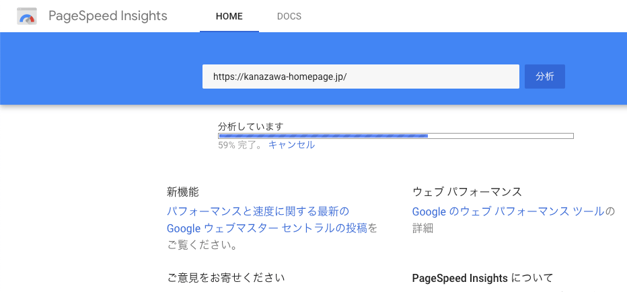Open Google のウェブ パフォーマンス ツール link
Image resolution: width=627 pixels, height=292 pixels.
point(508,211)
